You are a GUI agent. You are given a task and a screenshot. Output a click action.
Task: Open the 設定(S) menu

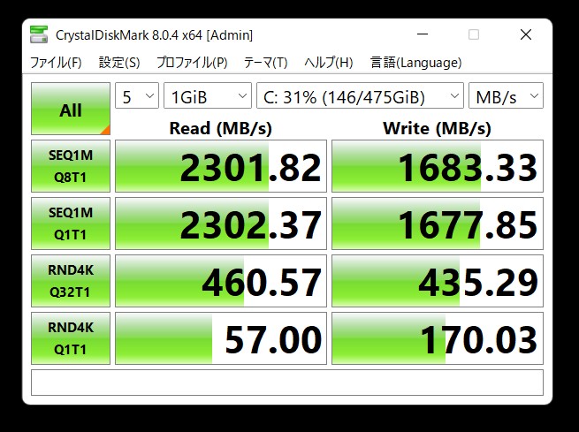(119, 63)
